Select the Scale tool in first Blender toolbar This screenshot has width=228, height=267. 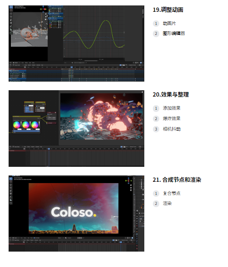(11, 20)
